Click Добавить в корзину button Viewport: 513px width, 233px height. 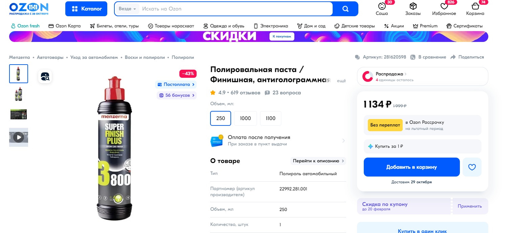tap(411, 167)
